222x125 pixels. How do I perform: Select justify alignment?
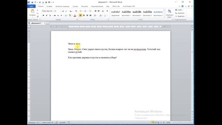click(91, 15)
